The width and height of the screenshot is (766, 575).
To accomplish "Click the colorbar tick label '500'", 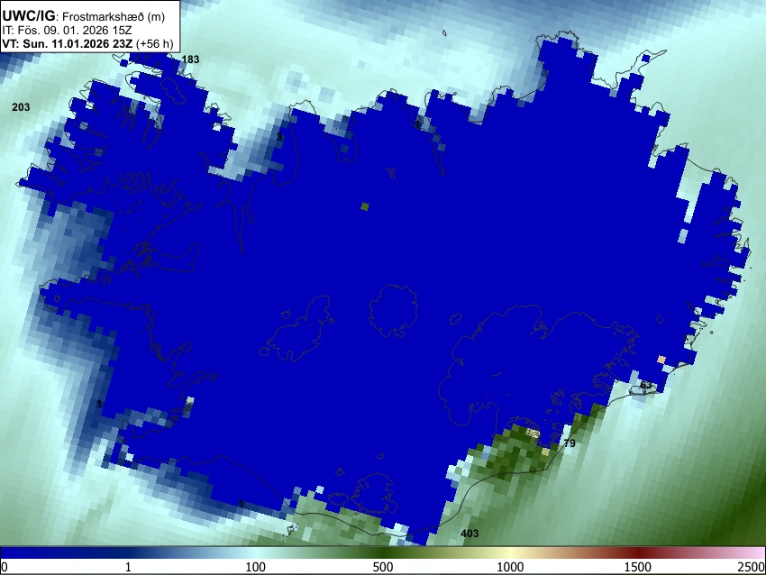I will click(x=383, y=567).
